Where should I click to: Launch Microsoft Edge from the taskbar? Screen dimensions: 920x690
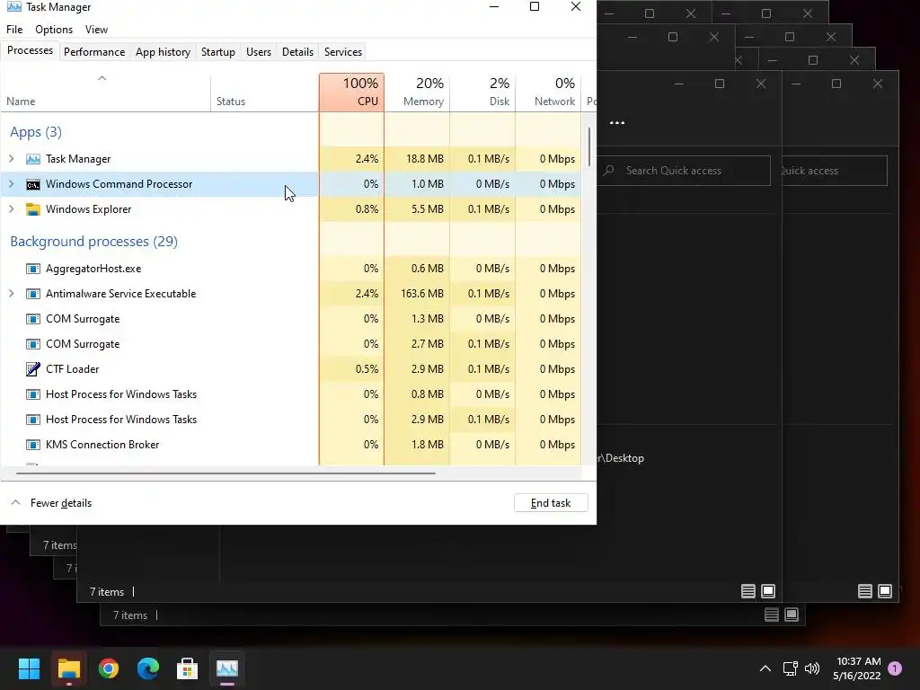148,668
